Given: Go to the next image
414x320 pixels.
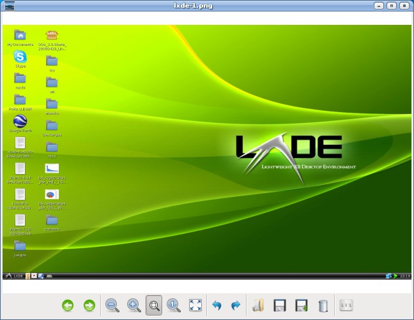Looking at the screenshot, I should (x=89, y=305).
